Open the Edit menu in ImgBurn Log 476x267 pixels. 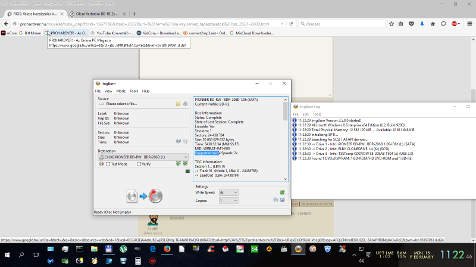pyautogui.click(x=305, y=114)
